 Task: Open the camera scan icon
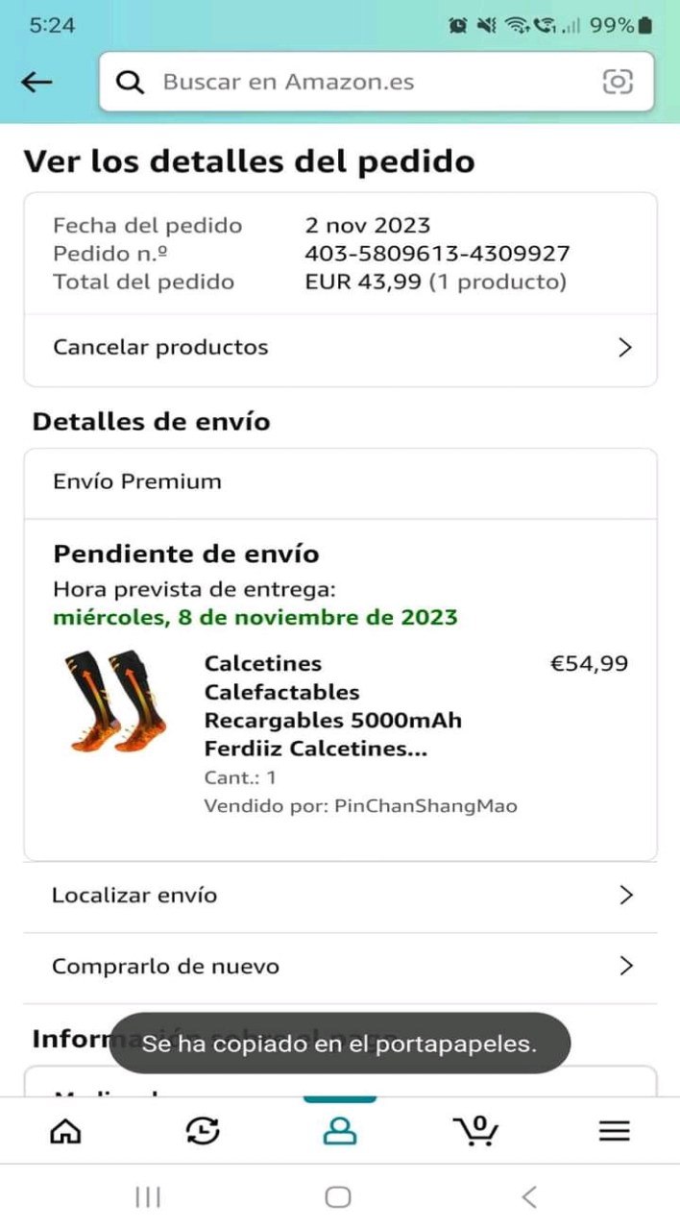(x=618, y=82)
